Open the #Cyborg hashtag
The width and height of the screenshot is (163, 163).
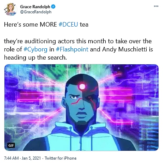35,49
